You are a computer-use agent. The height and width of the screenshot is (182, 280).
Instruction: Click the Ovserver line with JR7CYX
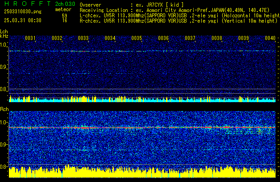click(132, 5)
